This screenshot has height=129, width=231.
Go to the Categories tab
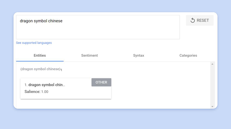click(x=188, y=55)
